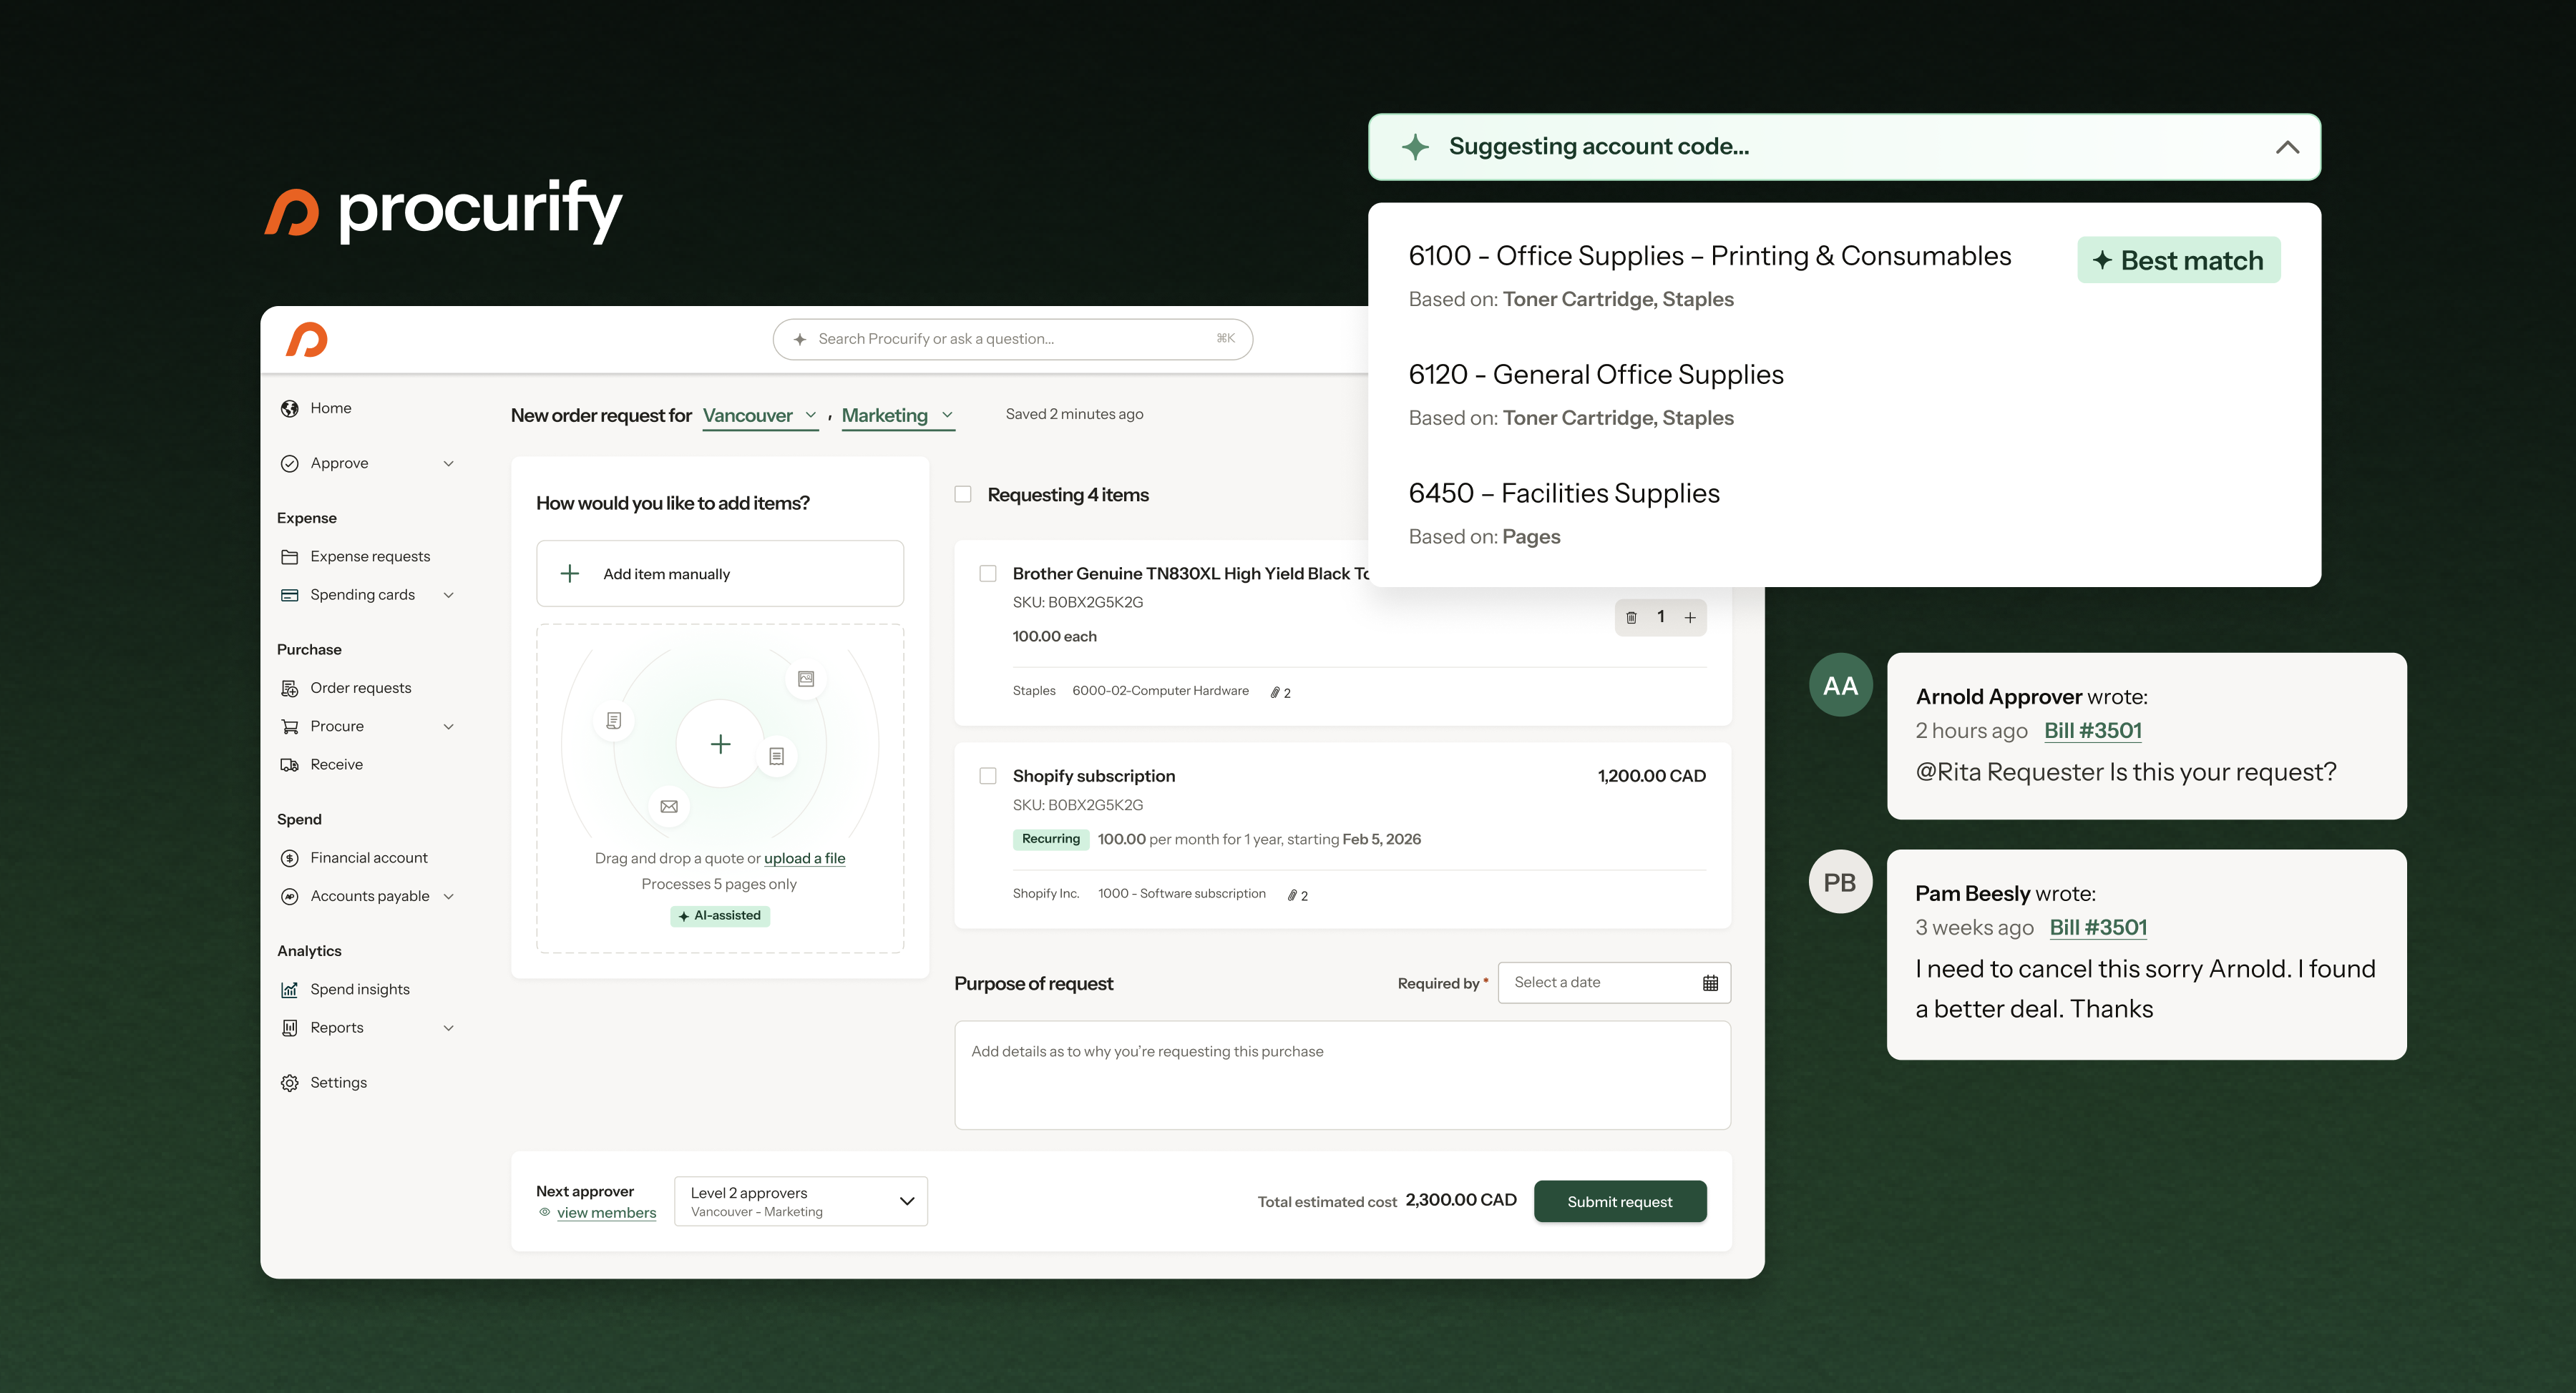
Task: Open Spend insights in the sidebar
Action: pos(360,989)
